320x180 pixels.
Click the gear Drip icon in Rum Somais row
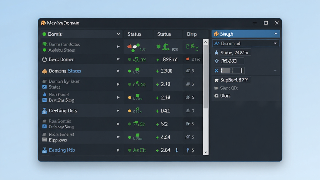click(x=188, y=124)
